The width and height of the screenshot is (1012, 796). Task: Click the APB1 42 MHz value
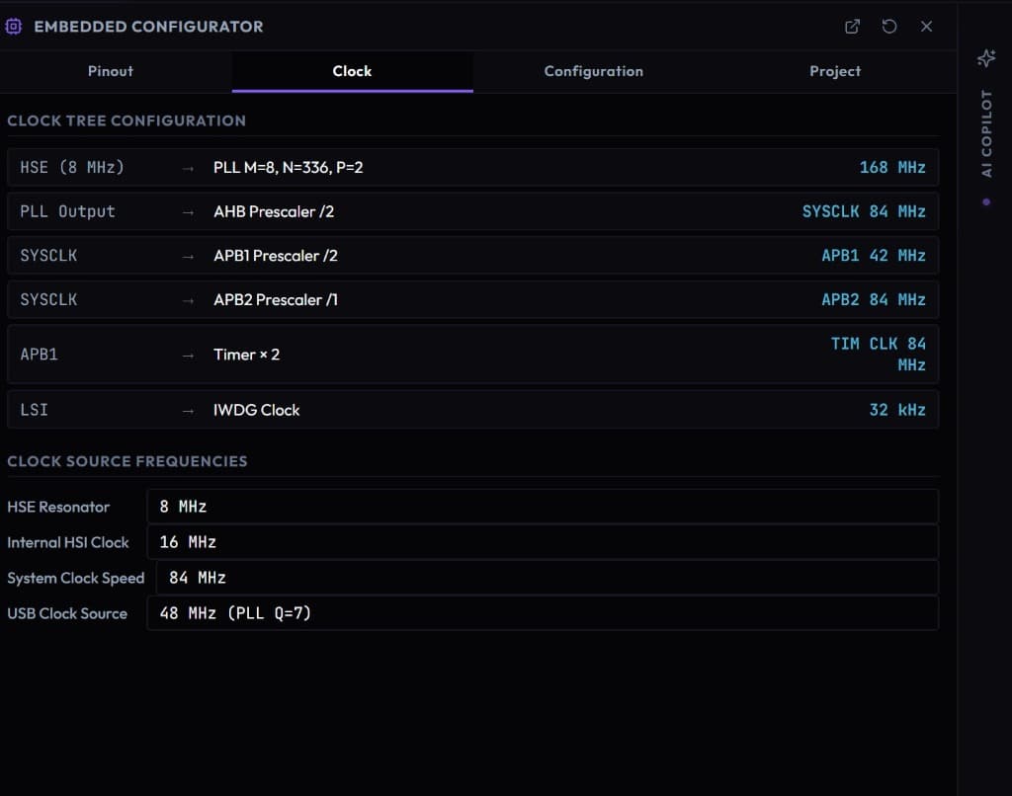874,256
